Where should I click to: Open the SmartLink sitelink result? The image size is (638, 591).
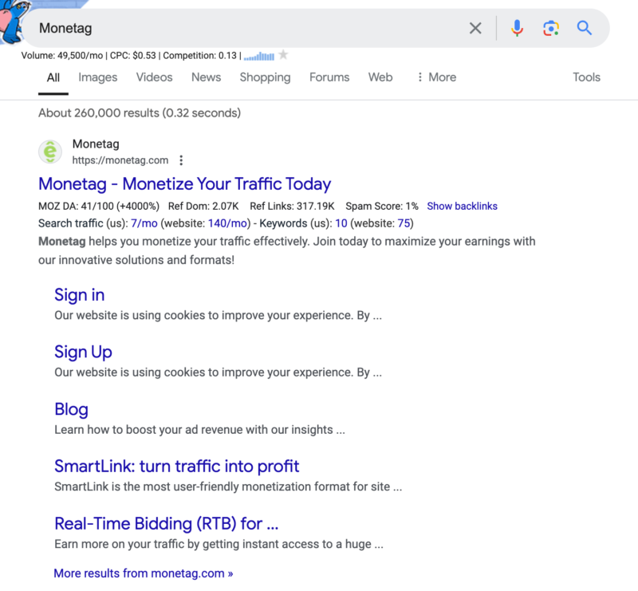(x=175, y=466)
